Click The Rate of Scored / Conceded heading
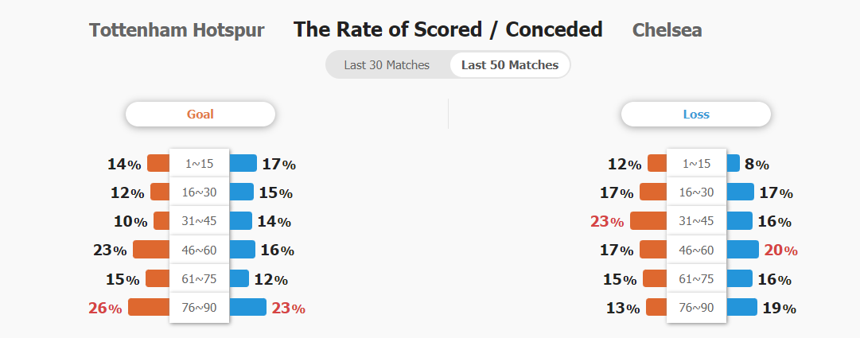Image resolution: width=860 pixels, height=338 pixels. point(448,29)
